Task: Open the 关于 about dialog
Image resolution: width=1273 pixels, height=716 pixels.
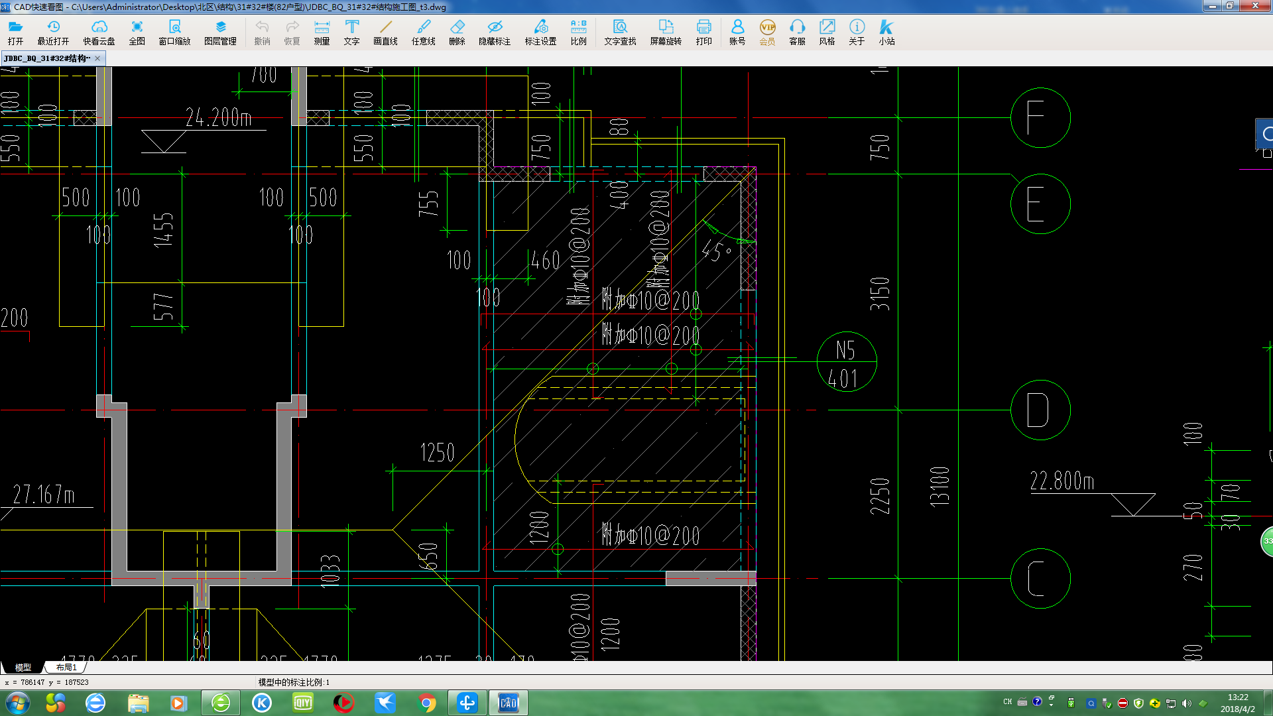Action: coord(857,32)
